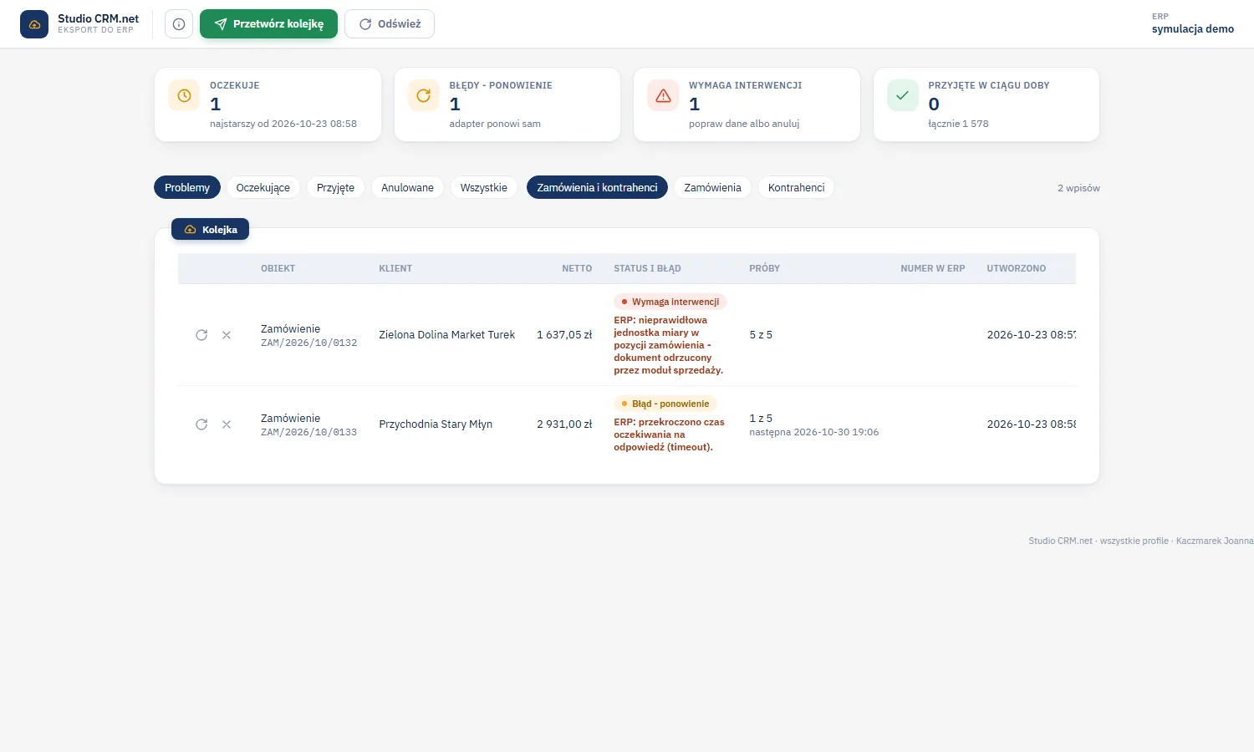This screenshot has height=752, width=1254.
Task: Click the 2 wpisów entry count
Action: coord(1078,188)
